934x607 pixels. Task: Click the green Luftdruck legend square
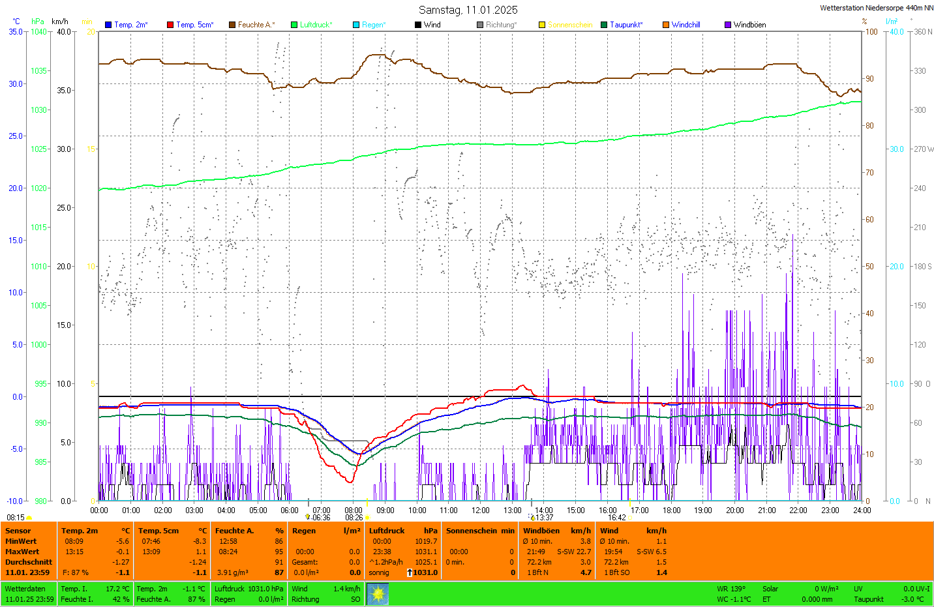(x=294, y=25)
